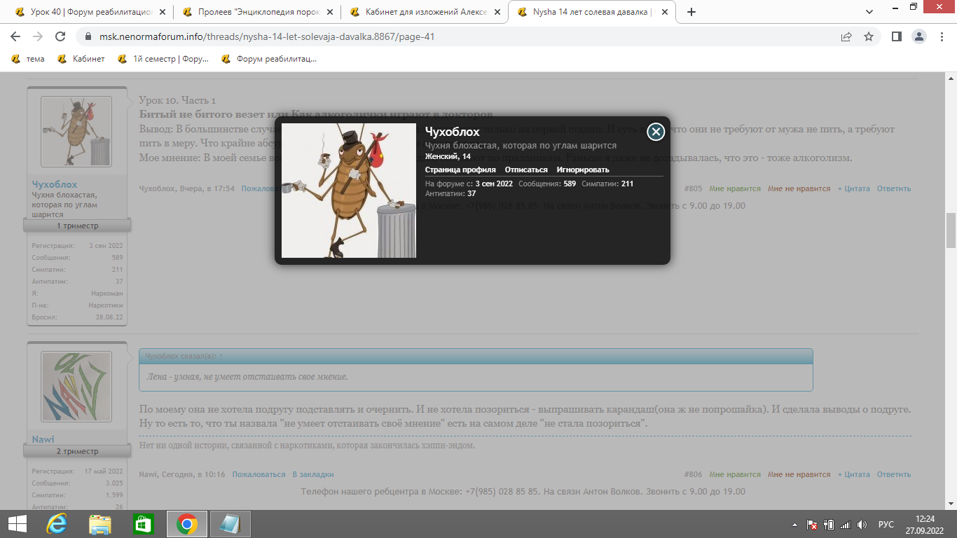Image resolution: width=957 pixels, height=538 pixels.
Task: Open 1й семестр bookmark
Action: [163, 59]
